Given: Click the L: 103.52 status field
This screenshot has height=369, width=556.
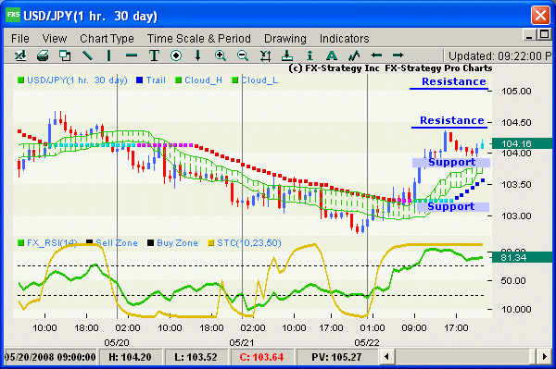Looking at the screenshot, I should point(196,357).
